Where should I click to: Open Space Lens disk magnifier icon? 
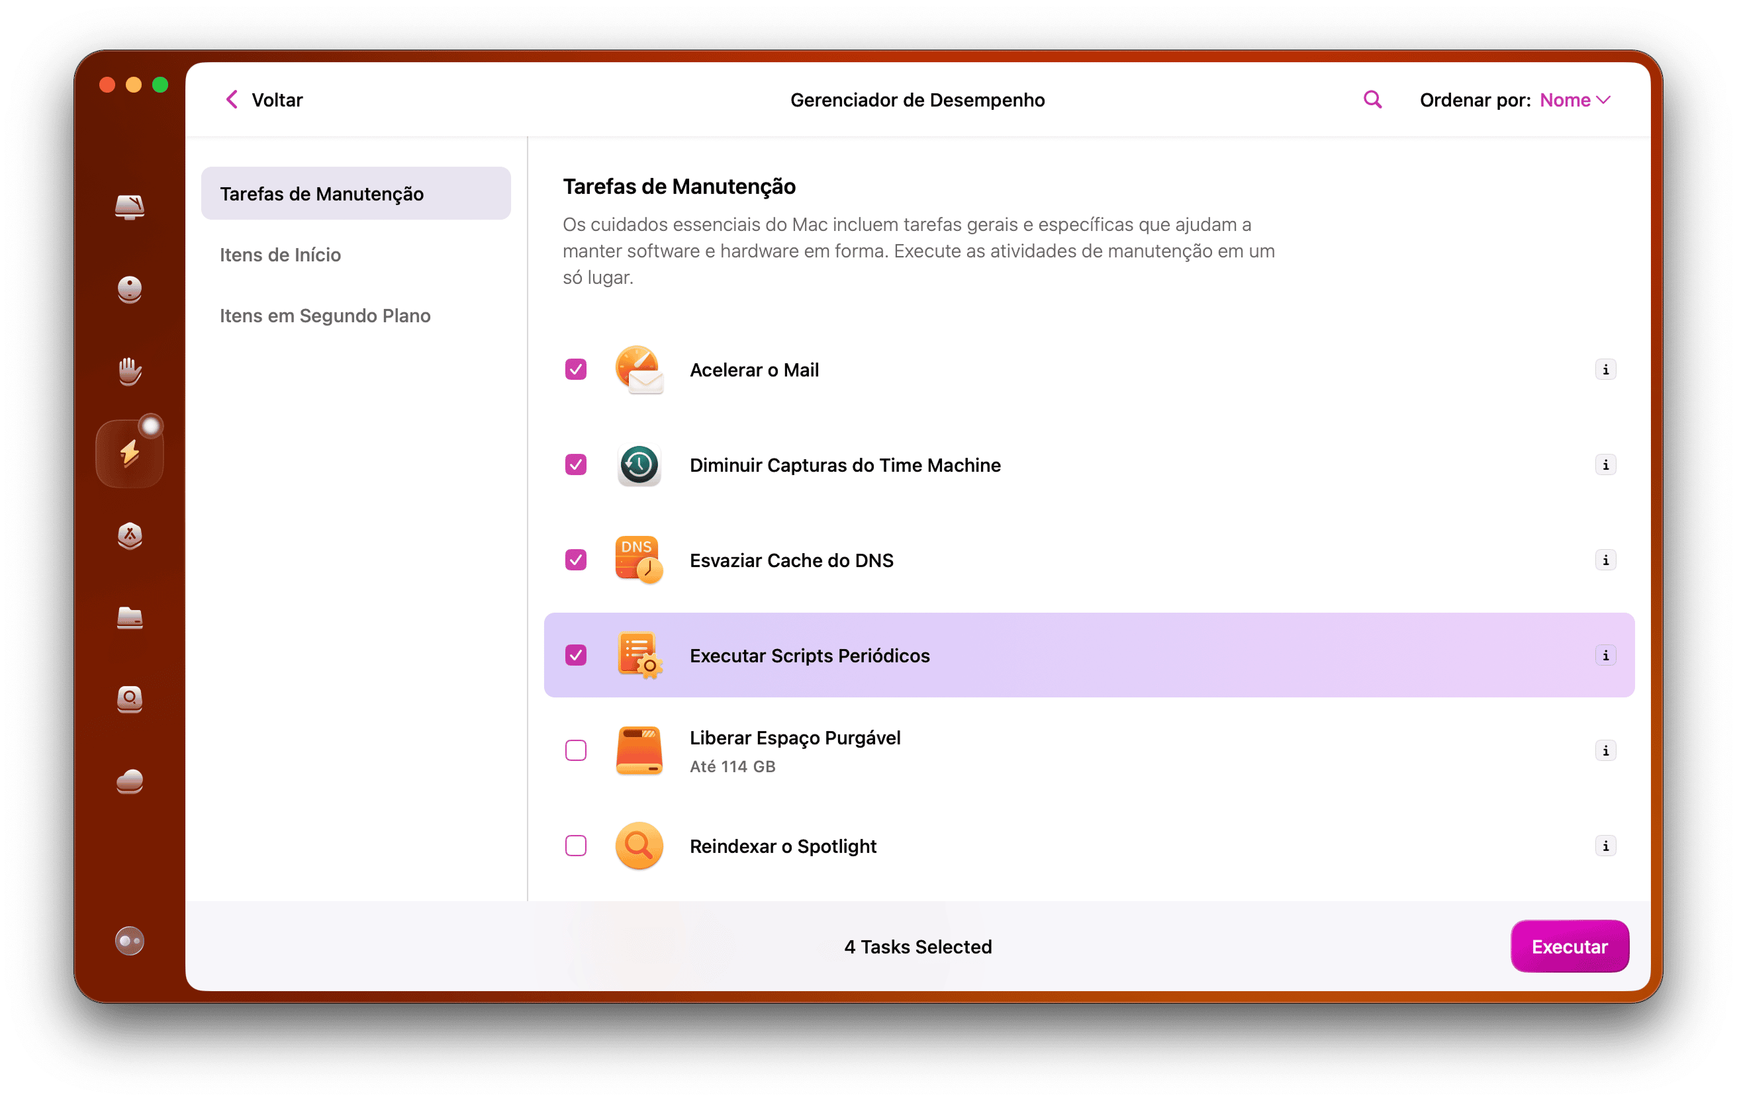coord(130,699)
